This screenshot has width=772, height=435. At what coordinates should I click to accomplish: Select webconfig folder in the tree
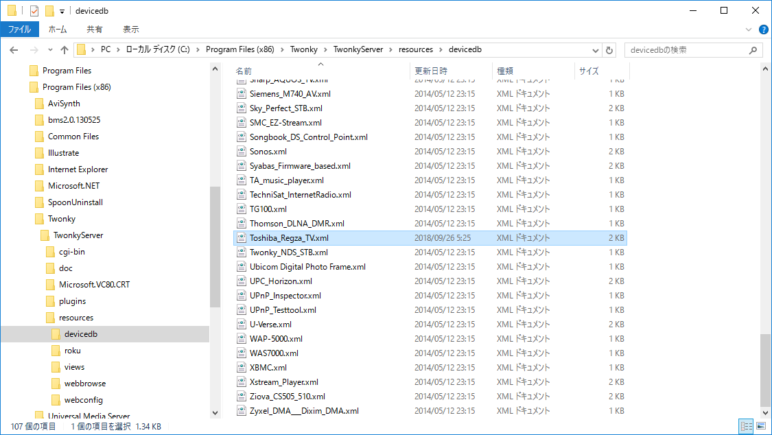point(84,401)
